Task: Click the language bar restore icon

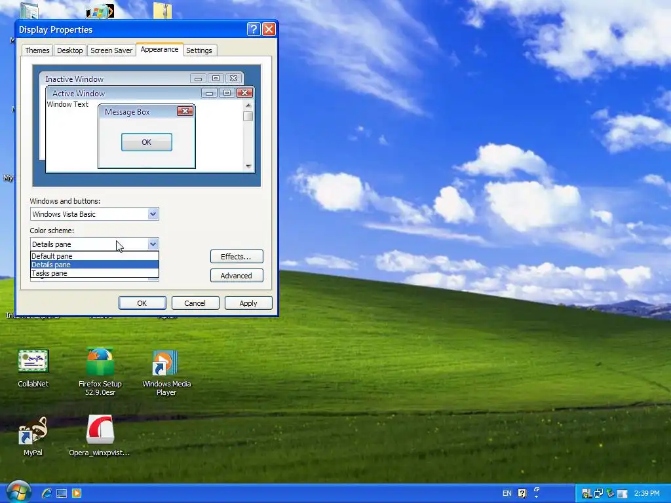Action: (x=537, y=489)
